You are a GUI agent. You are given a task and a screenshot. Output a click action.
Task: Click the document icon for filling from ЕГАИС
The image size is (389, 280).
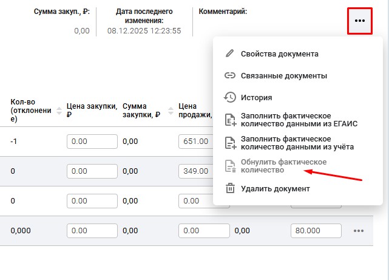(x=229, y=120)
